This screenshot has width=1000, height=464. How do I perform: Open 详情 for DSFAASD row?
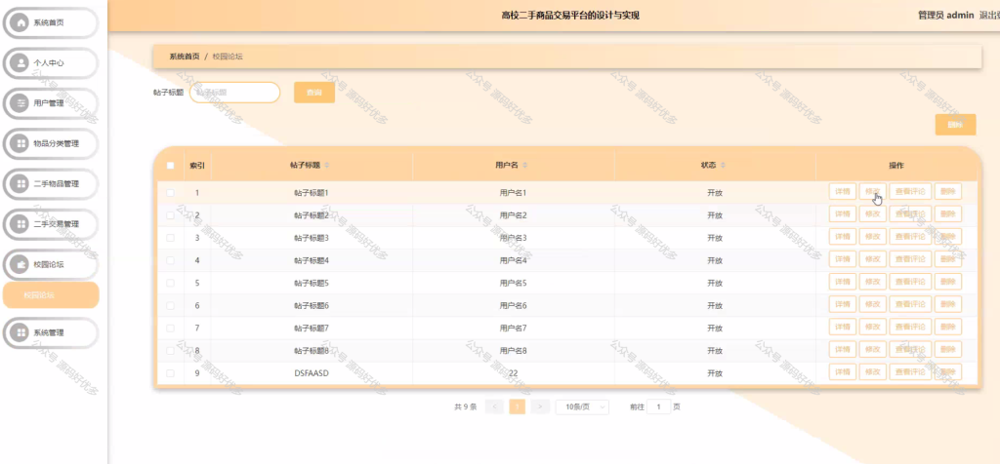(843, 372)
